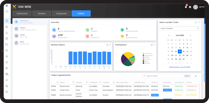Open Events Visitor Logs menu item
Viewport: 209px width, 103px height.
coord(30,36)
